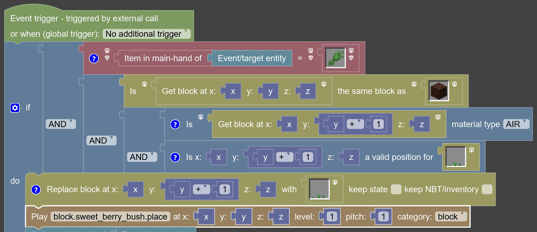
Task: Select the 'Item in main-hand of' block
Action: tap(163, 58)
